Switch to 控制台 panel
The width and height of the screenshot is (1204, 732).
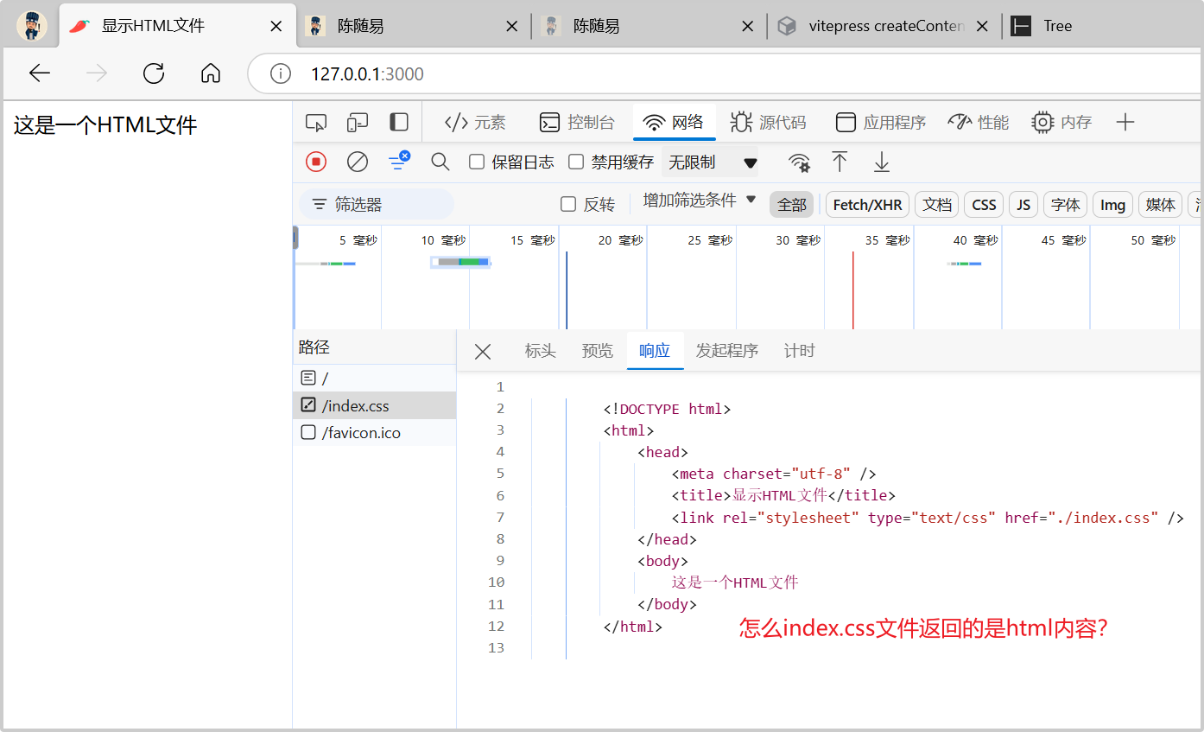click(577, 123)
